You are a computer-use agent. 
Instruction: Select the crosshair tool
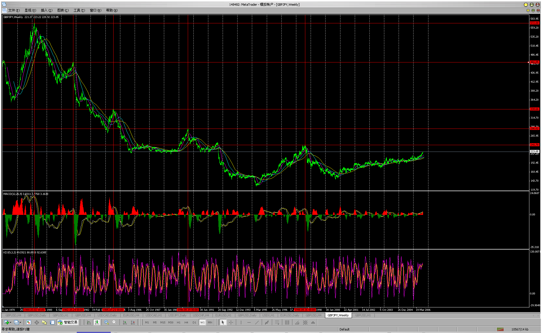pos(231,322)
